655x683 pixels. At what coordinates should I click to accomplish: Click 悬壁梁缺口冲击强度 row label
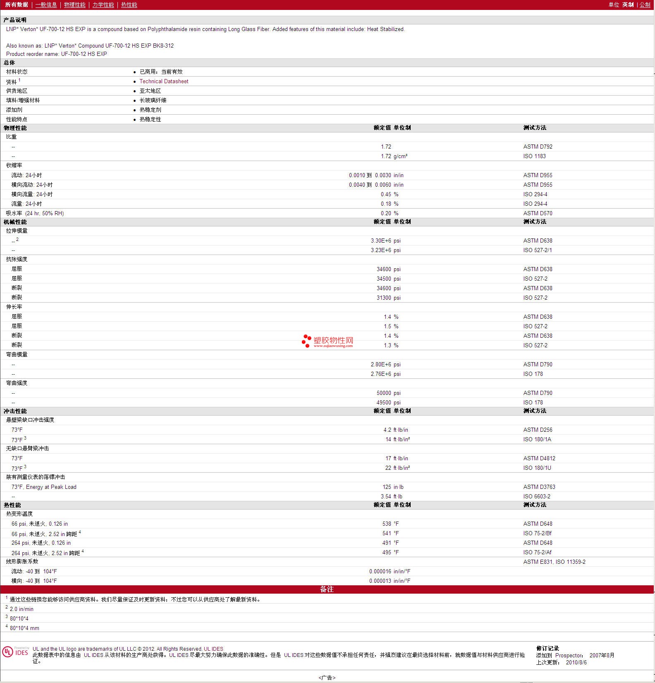point(30,420)
